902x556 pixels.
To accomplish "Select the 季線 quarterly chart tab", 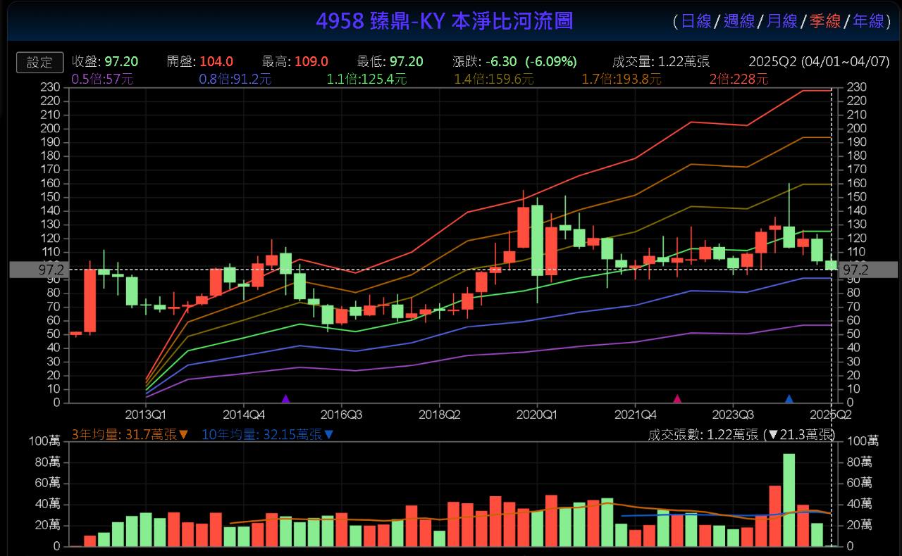I will 824,21.
